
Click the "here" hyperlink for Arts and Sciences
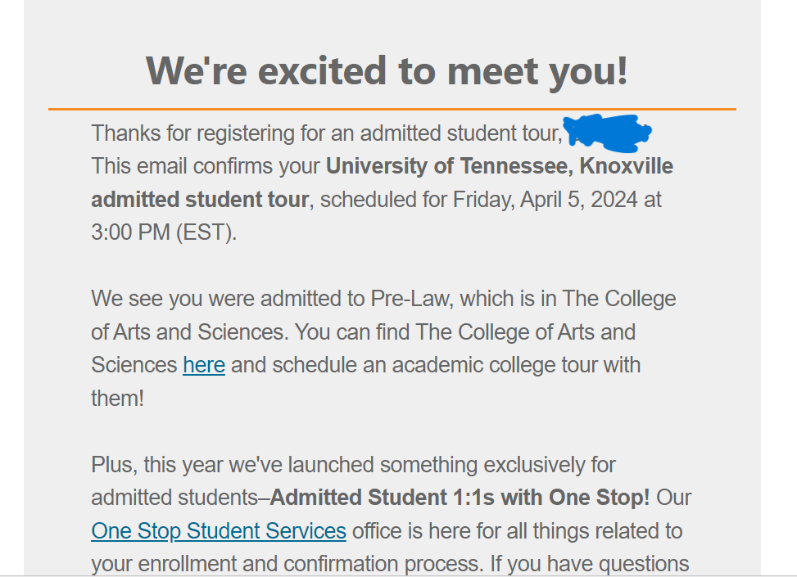pyautogui.click(x=203, y=365)
